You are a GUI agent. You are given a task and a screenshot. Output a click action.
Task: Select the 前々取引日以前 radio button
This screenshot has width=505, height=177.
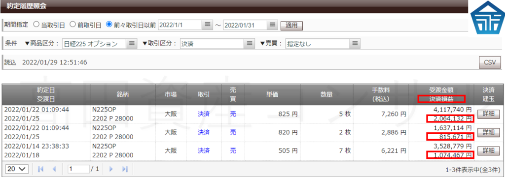coord(109,25)
